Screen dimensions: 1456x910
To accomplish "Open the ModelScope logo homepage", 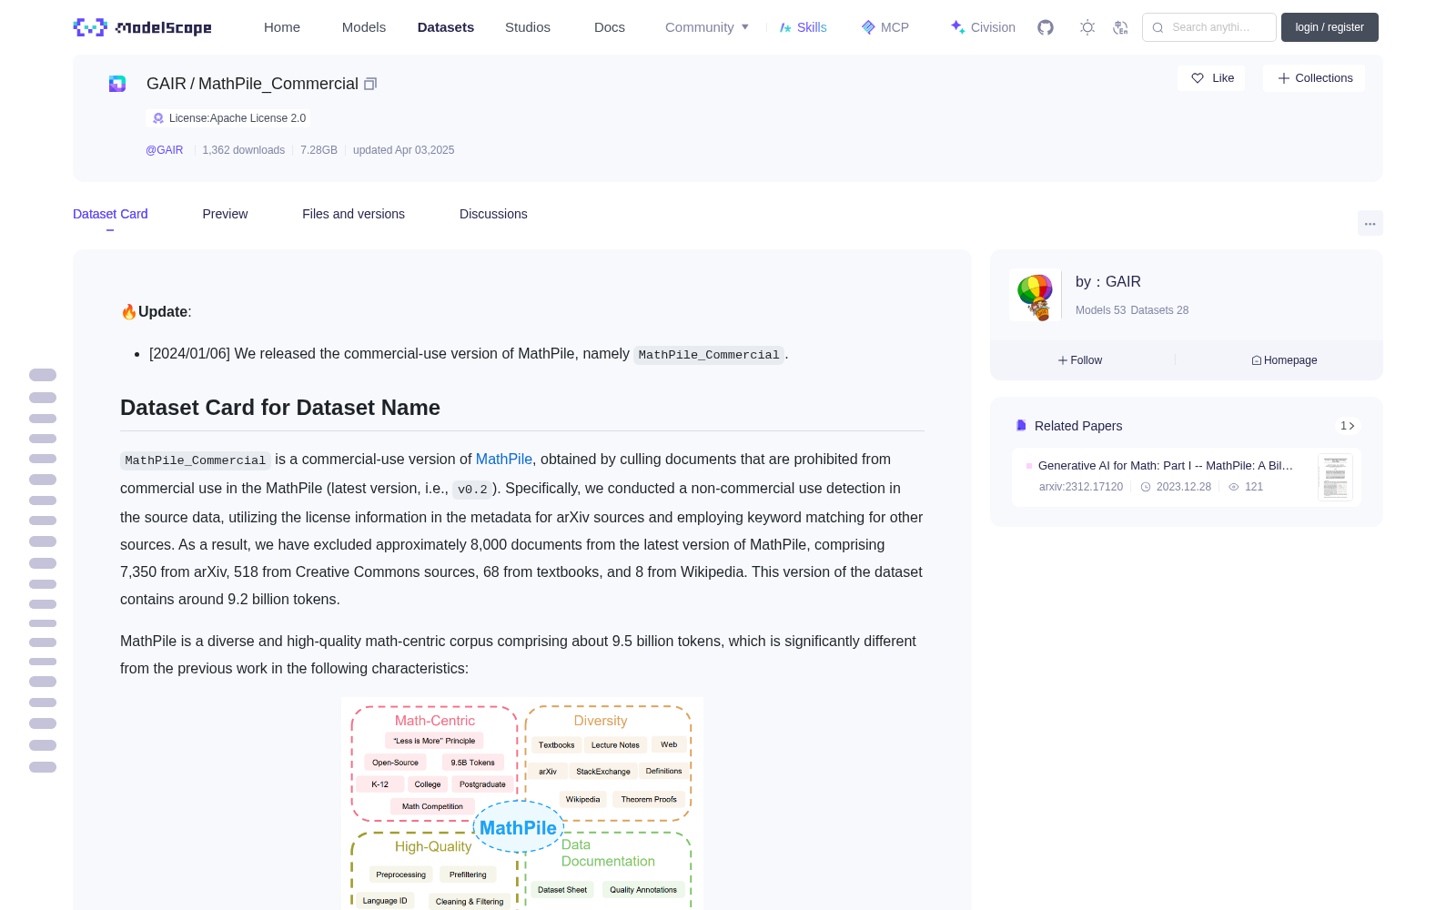I will click(x=142, y=27).
